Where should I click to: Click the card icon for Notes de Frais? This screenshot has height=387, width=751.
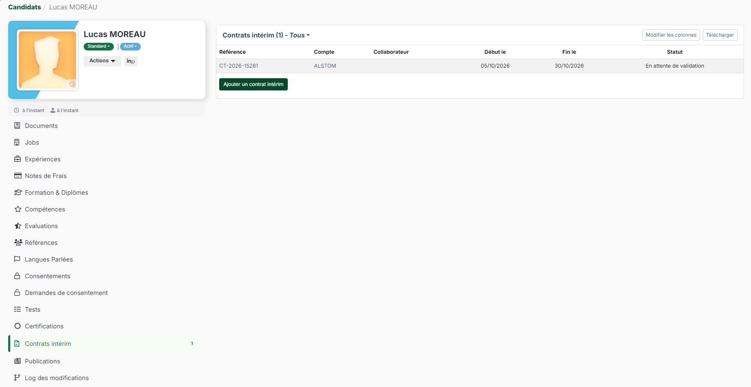click(18, 176)
